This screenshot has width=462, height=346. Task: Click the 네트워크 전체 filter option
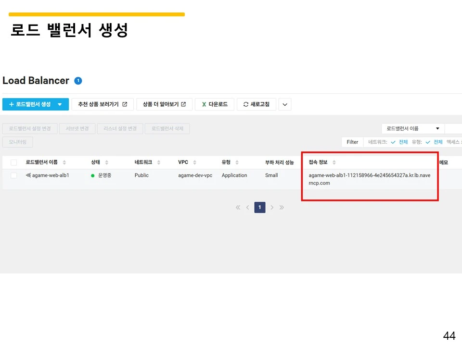[401, 142]
